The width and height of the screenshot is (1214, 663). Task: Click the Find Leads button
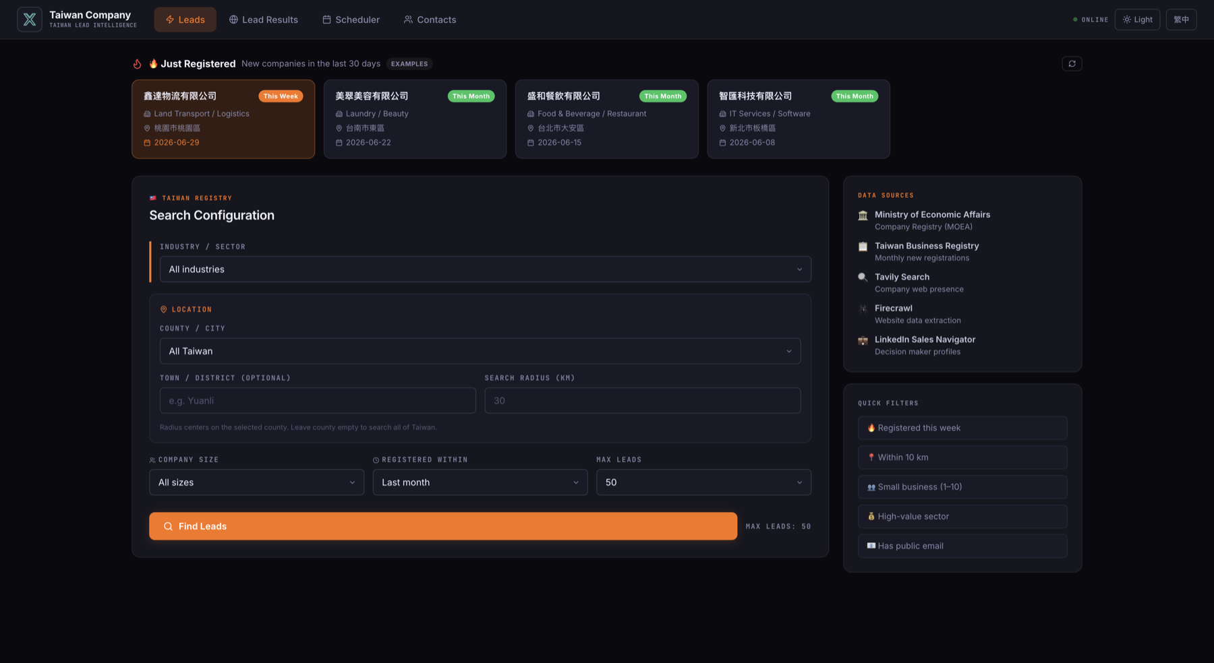click(443, 526)
